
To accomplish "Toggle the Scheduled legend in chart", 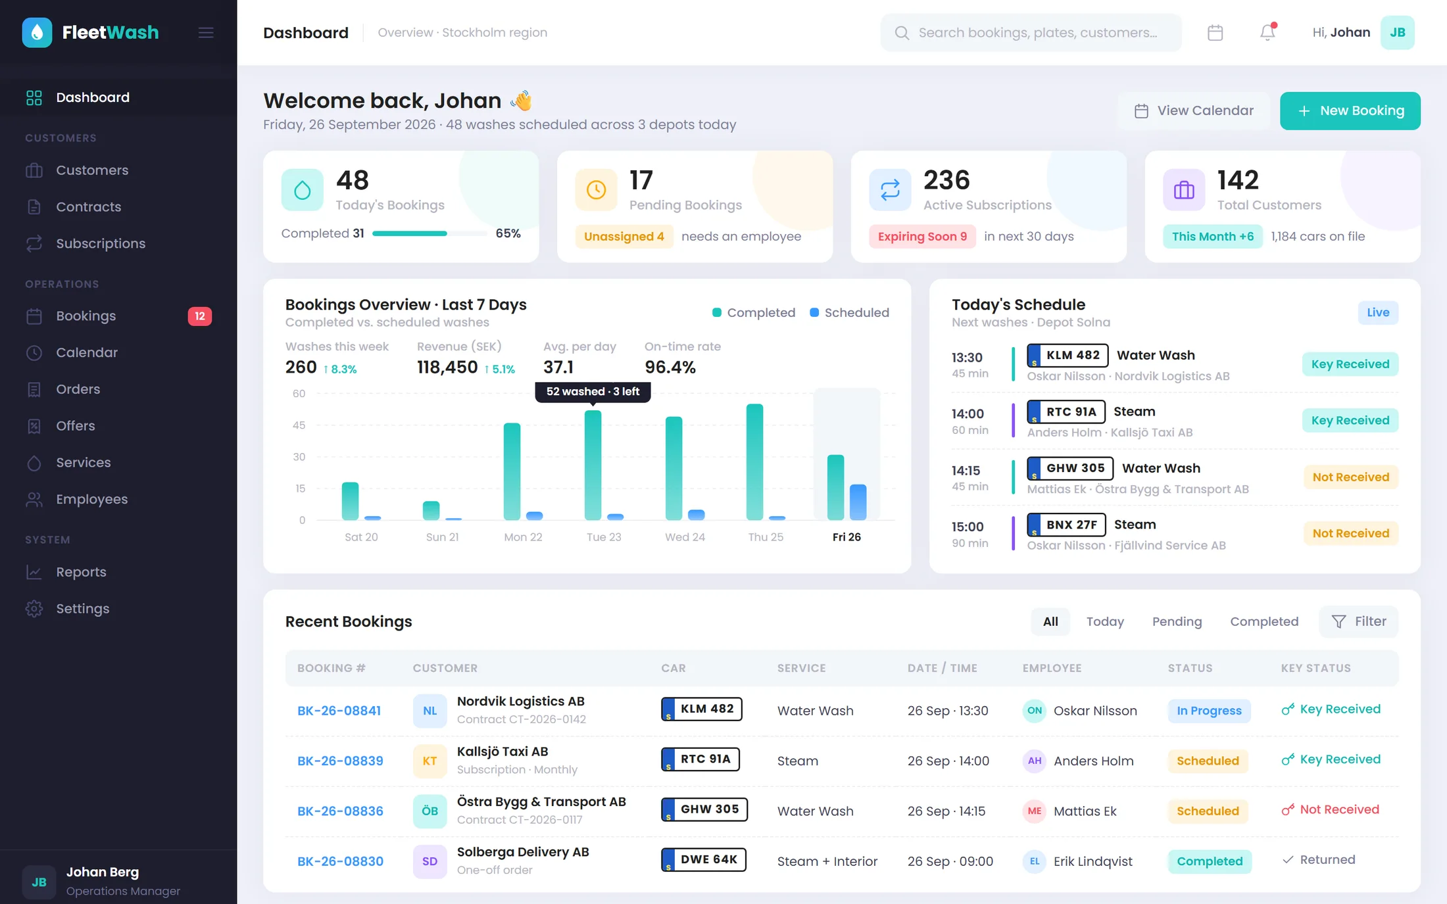I will 849,313.
